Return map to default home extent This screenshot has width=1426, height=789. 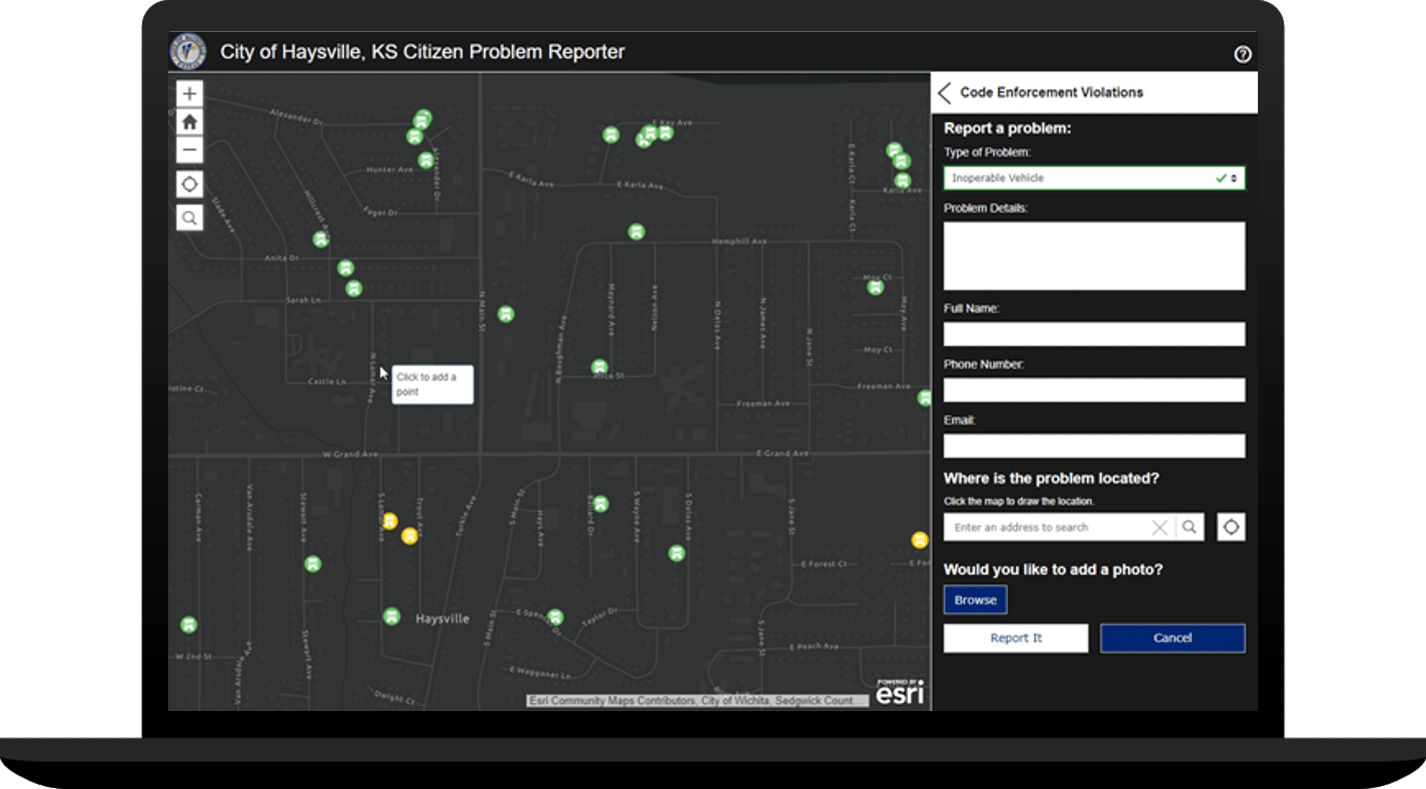(x=189, y=122)
